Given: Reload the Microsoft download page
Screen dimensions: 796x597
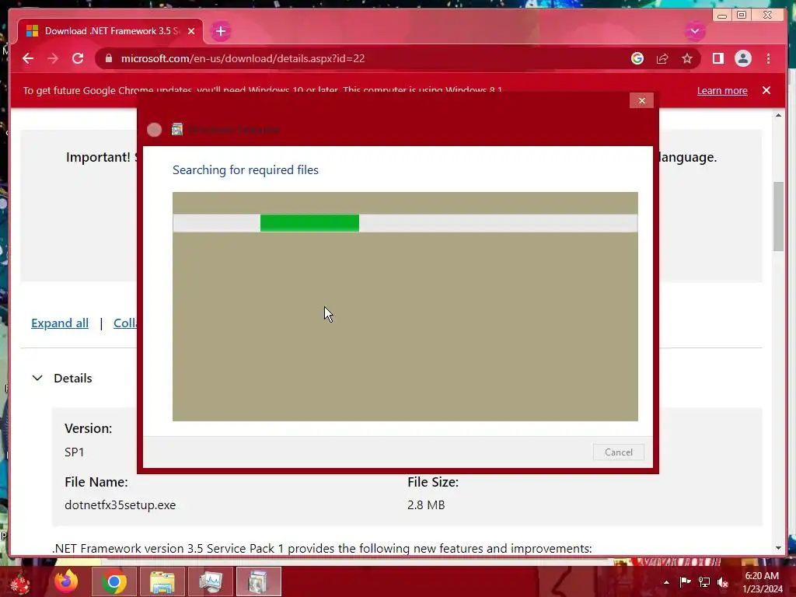Looking at the screenshot, I should pos(78,58).
